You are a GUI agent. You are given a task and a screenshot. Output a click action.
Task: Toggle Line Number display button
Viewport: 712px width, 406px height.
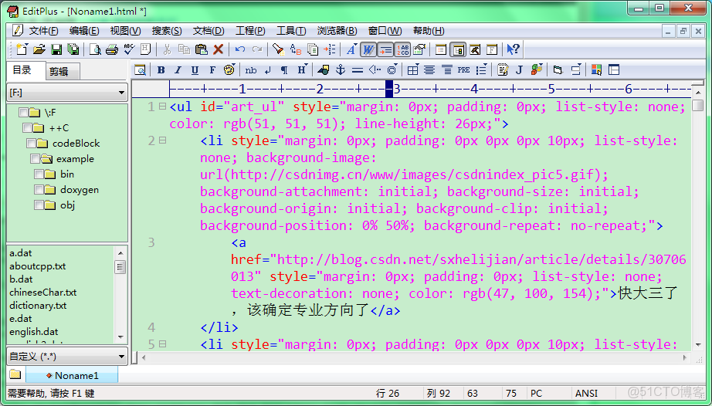coord(402,49)
